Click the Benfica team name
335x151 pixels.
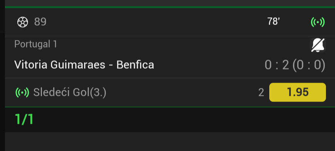click(x=135, y=65)
